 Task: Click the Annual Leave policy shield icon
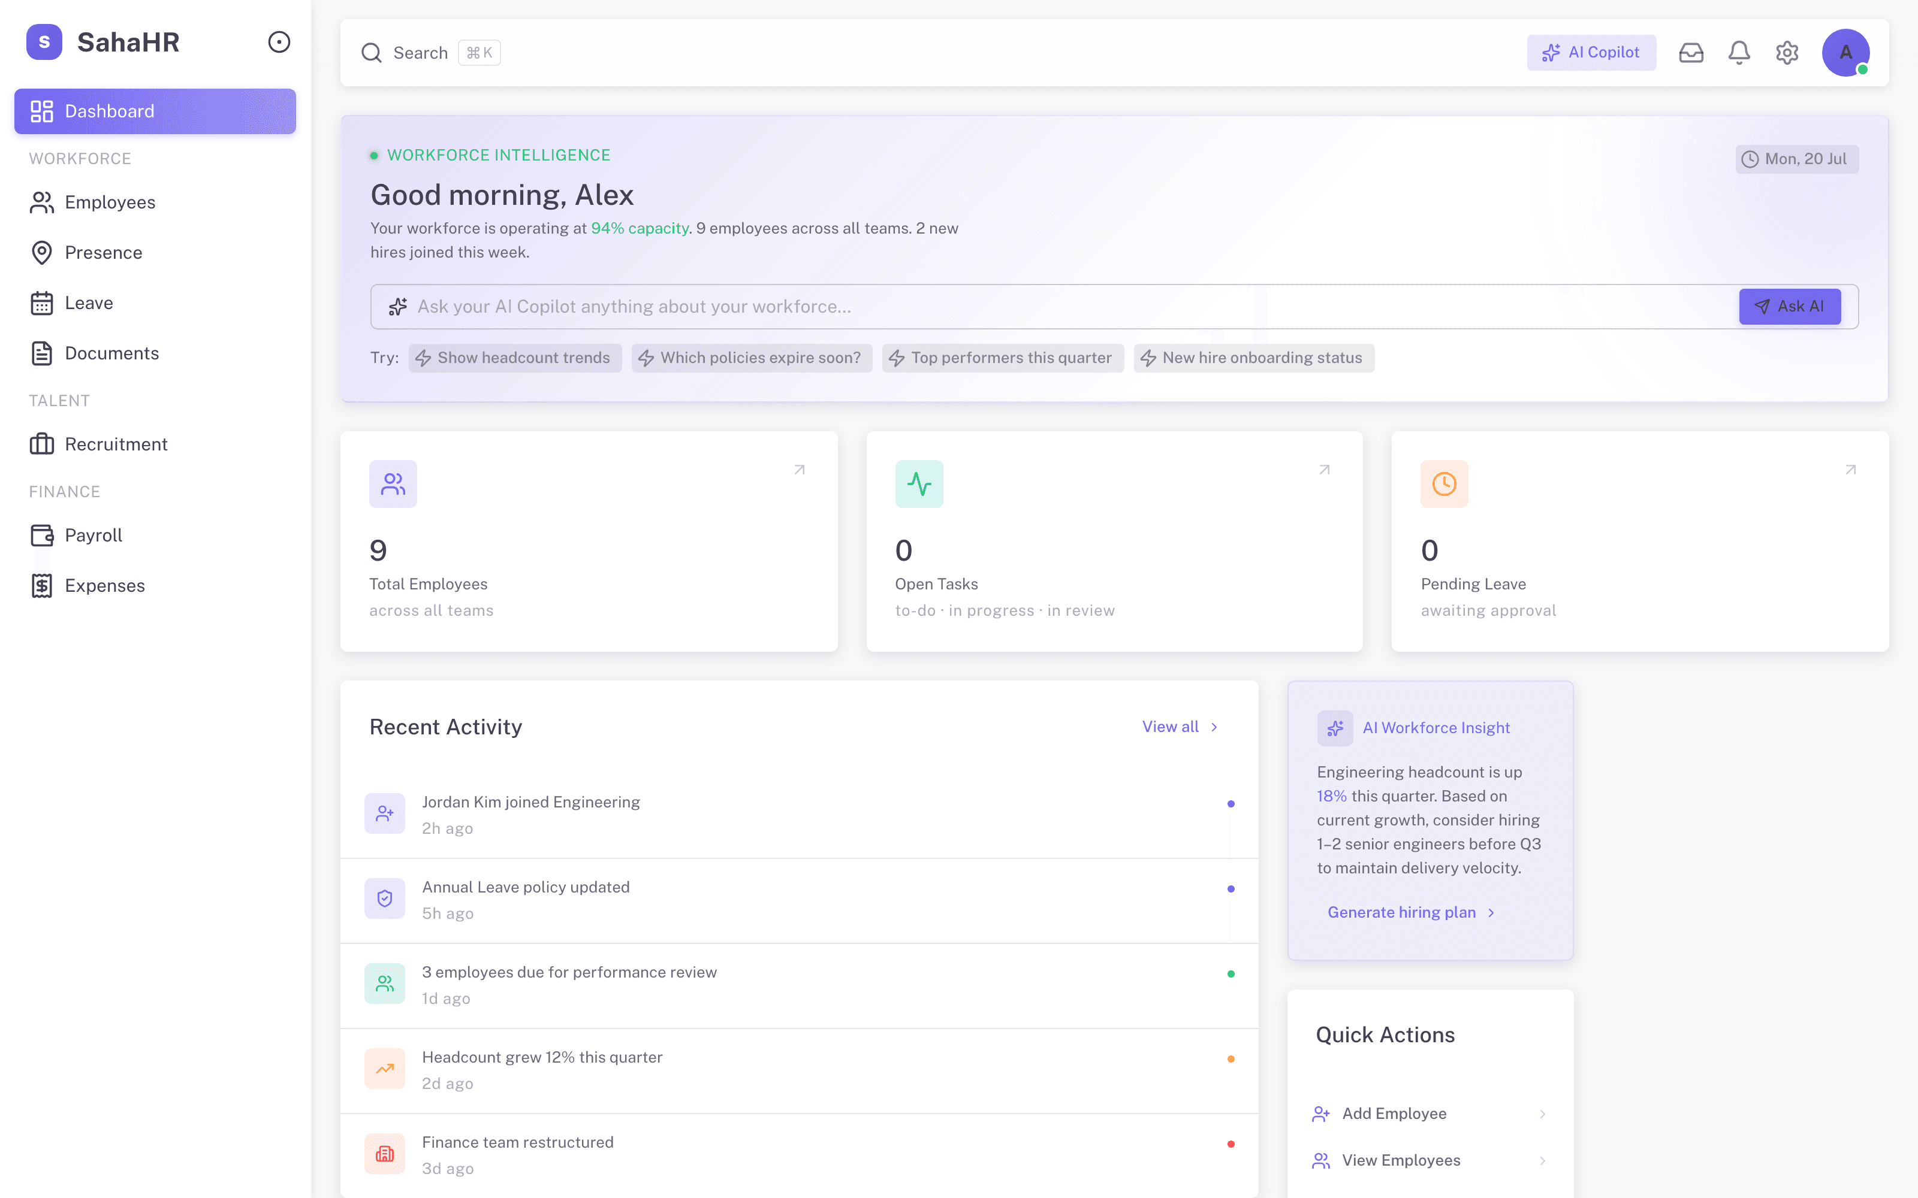point(385,898)
